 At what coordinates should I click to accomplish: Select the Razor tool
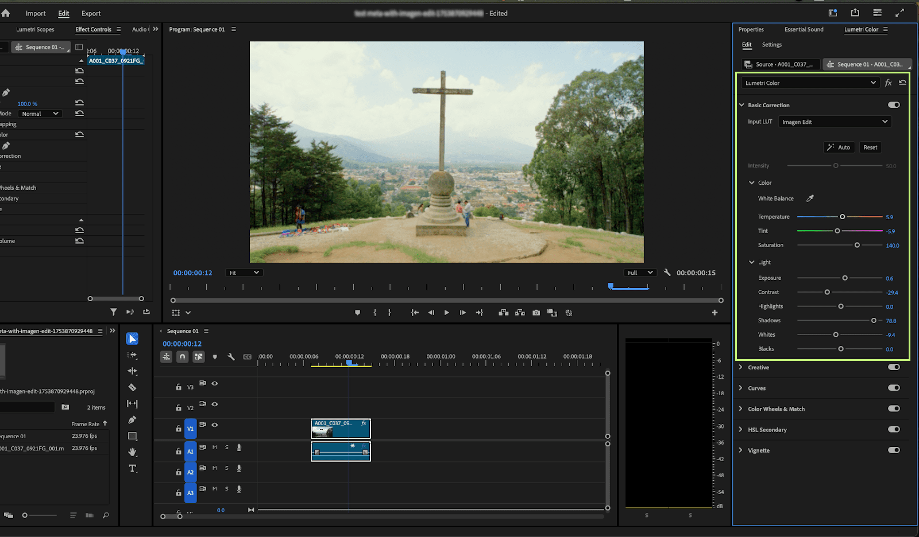(x=132, y=387)
